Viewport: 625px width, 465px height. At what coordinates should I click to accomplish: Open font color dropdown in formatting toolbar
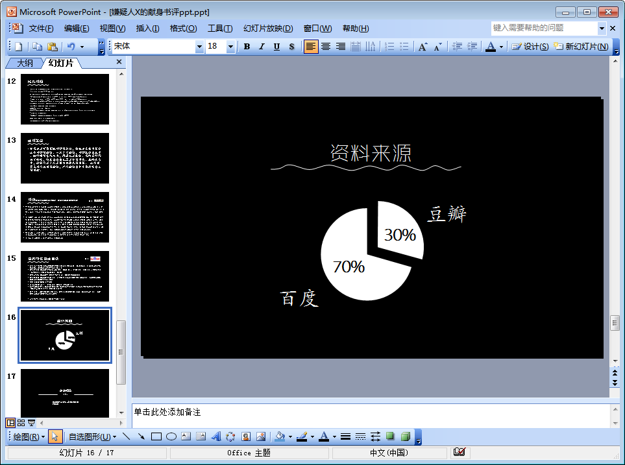click(501, 47)
